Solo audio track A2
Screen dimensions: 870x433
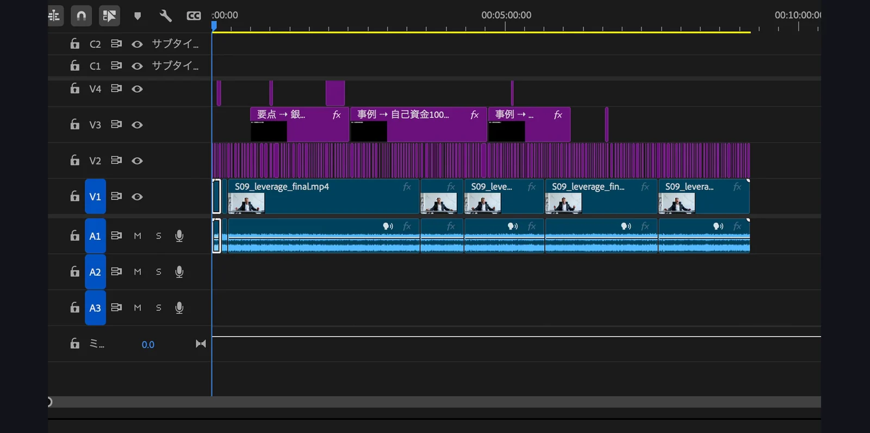[159, 272]
